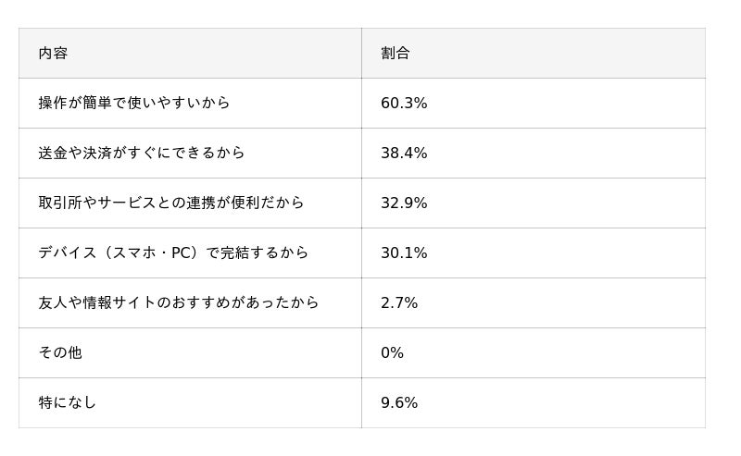Select the 特になし row label
This screenshot has width=741, height=456.
68,403
